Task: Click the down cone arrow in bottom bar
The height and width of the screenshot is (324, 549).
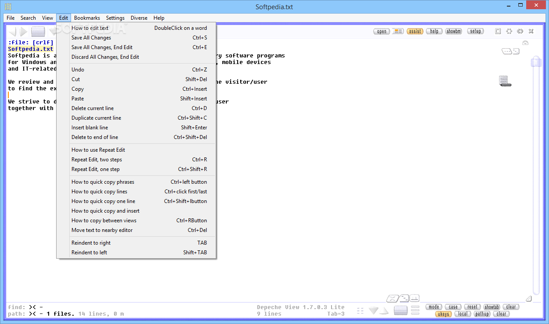Action: (374, 311)
